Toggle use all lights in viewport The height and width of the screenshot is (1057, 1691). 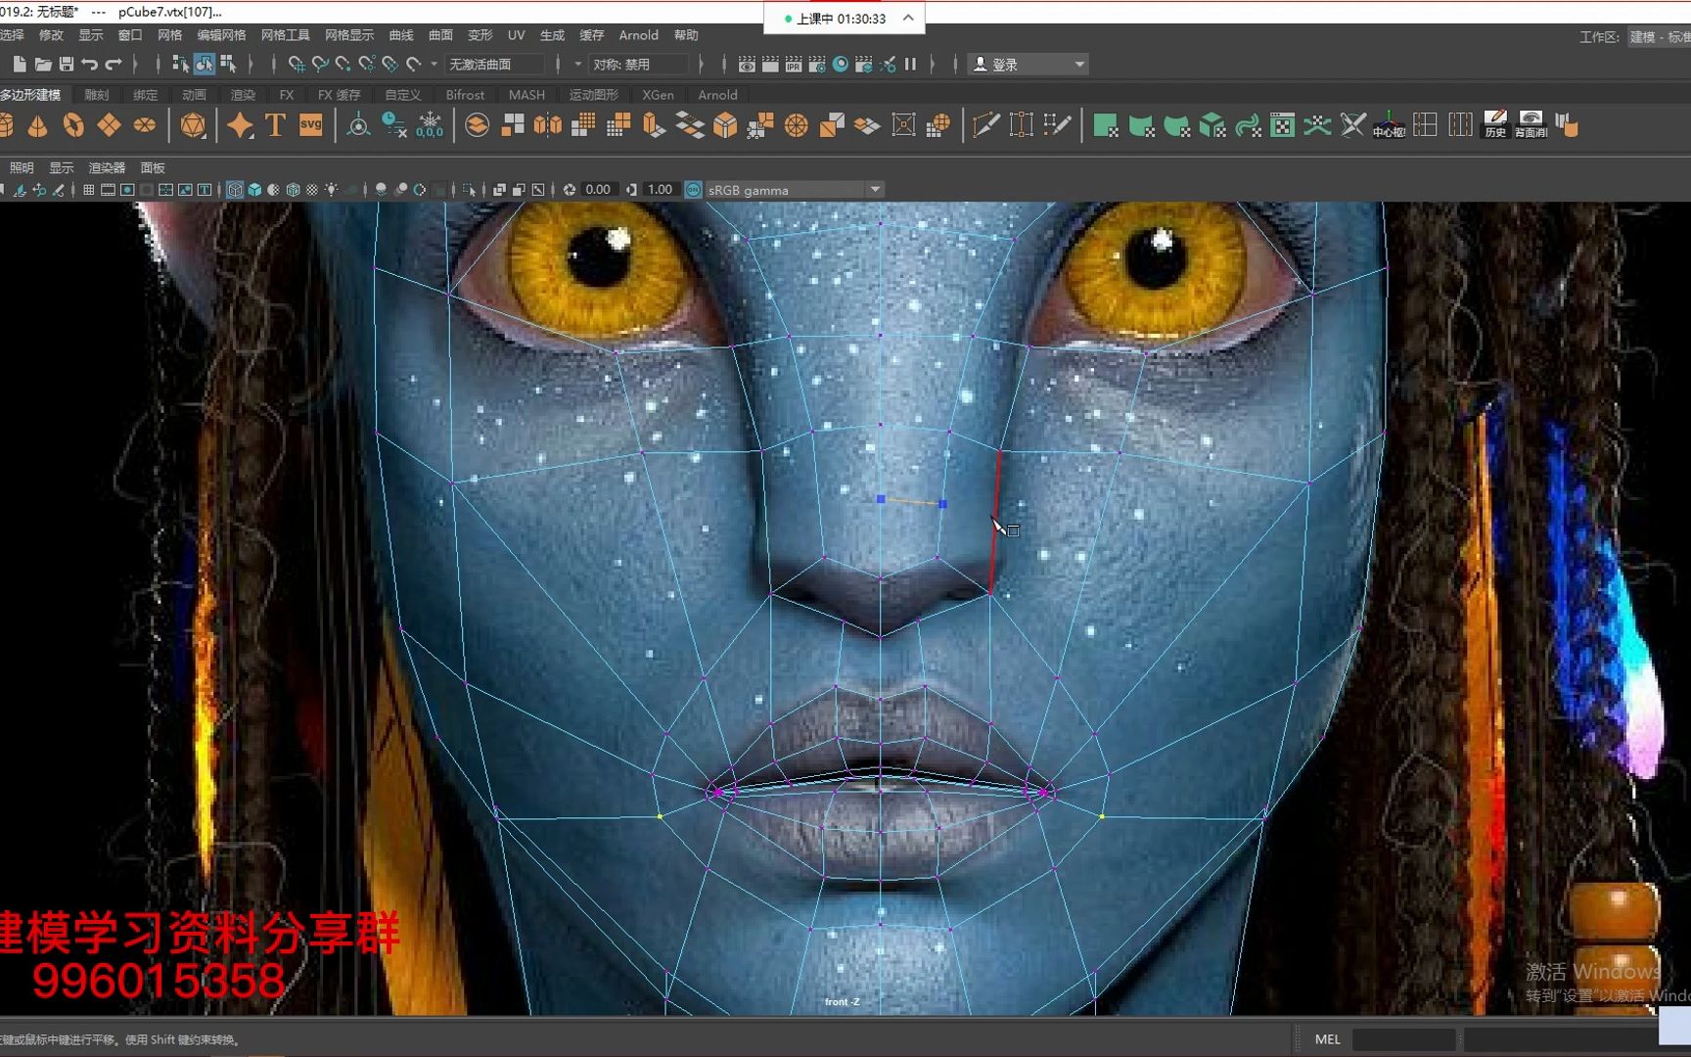coord(332,190)
